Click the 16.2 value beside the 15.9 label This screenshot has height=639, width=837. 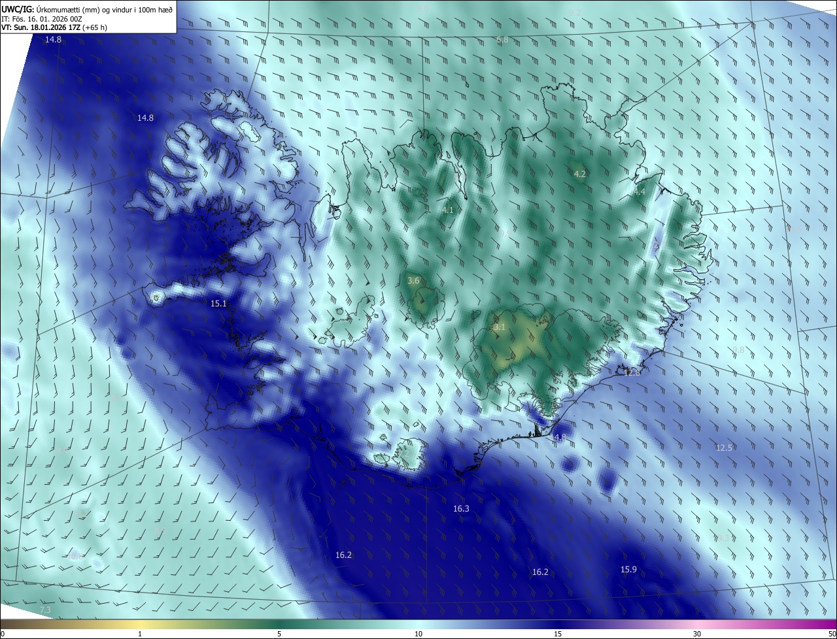pyautogui.click(x=540, y=572)
